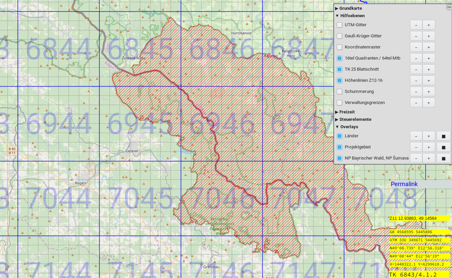Decrease opacity of Höhenlinien Z12-16 layer
Viewport: 452px width, 278px height.
(416, 80)
